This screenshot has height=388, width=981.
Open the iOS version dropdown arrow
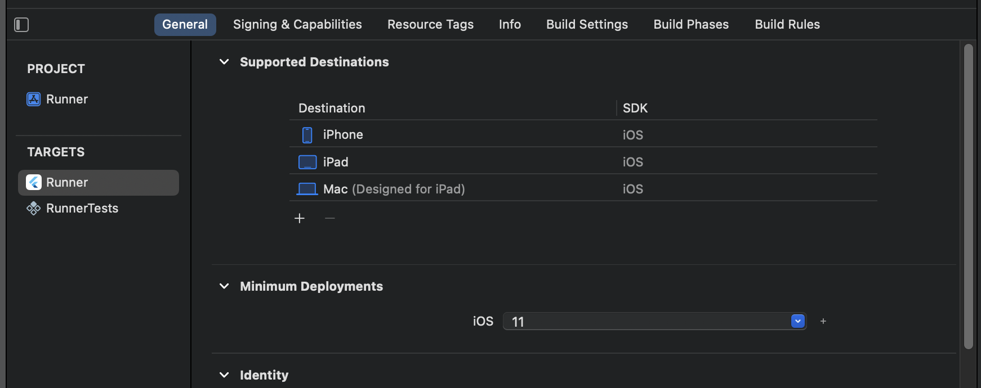click(x=798, y=321)
